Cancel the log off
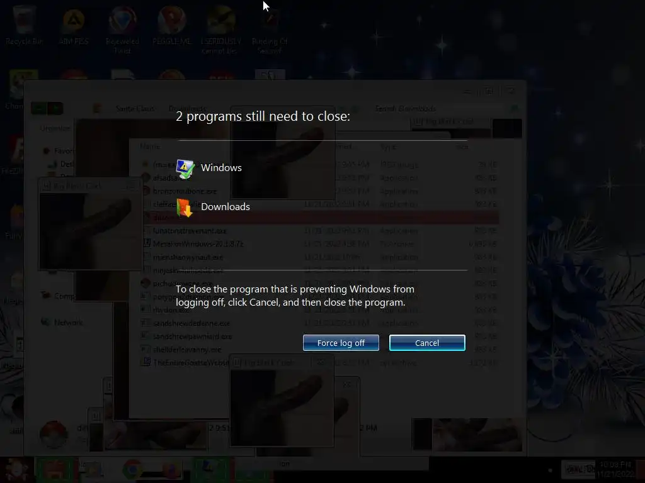Viewport: 645px width, 483px height. click(427, 343)
